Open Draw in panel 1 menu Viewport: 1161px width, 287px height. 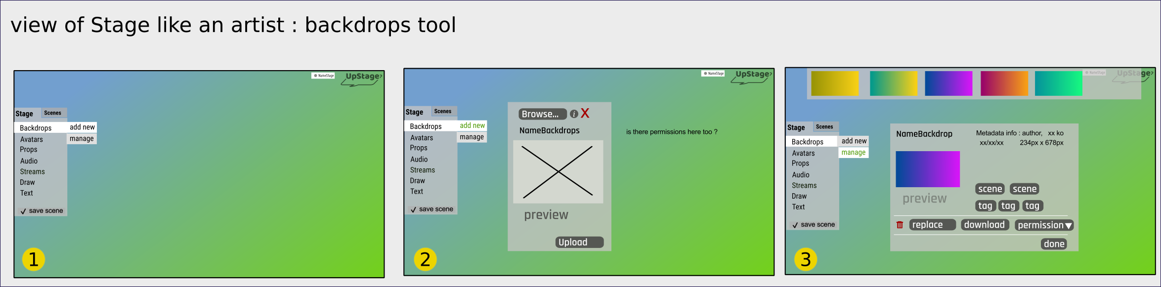coord(27,182)
